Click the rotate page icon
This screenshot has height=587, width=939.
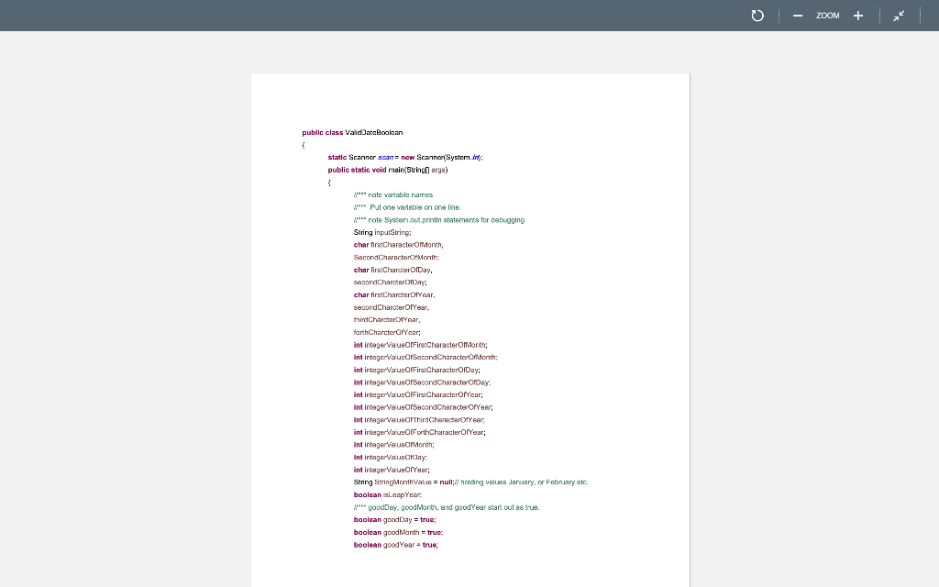[757, 15]
